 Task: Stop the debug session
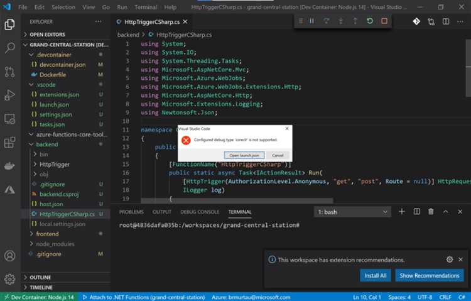[384, 21]
